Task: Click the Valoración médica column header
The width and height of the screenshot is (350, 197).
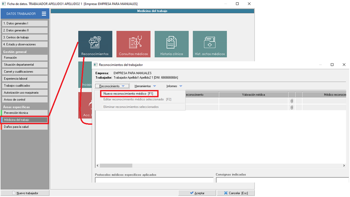Action: click(253, 95)
